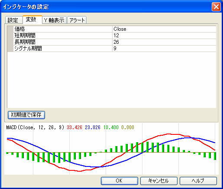Close the インジケータの設定 dialog
The width and height of the screenshot is (223, 189).
click(x=216, y=7)
